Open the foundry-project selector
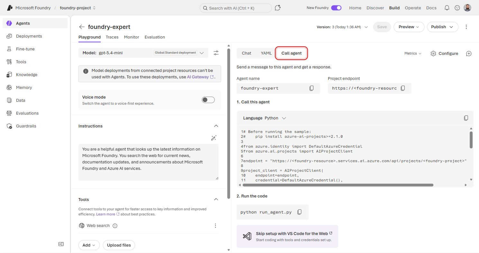This screenshot has width=479, height=253. pos(78,8)
